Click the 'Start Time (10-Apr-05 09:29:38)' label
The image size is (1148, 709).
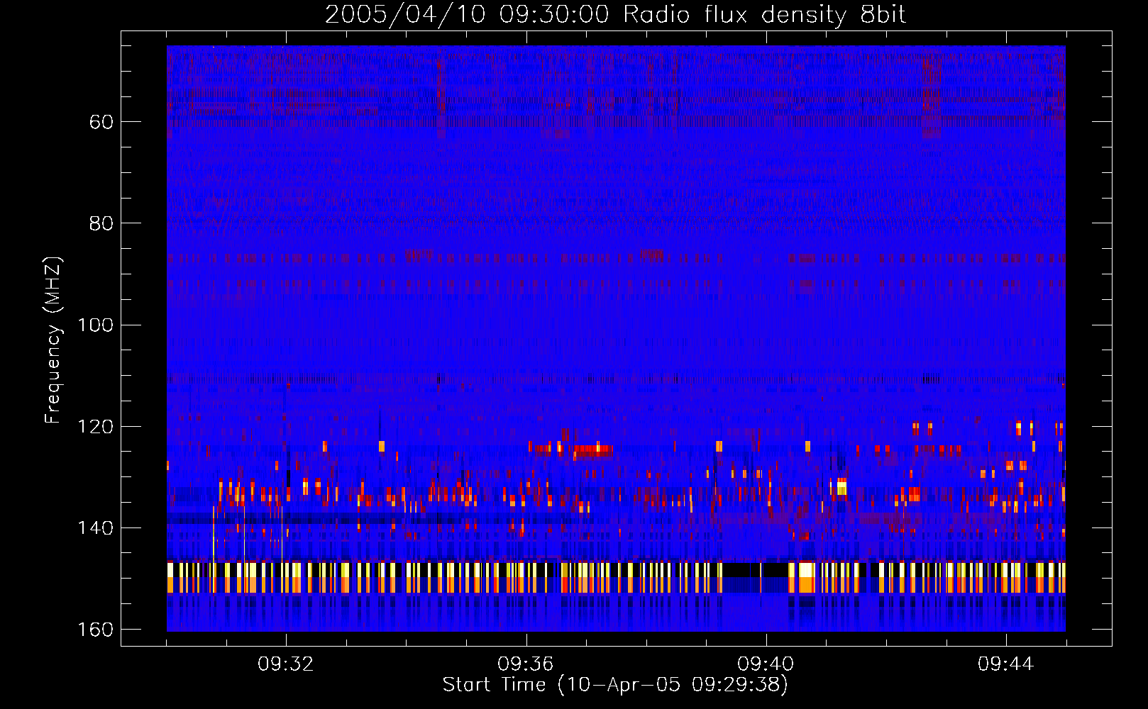(x=615, y=685)
